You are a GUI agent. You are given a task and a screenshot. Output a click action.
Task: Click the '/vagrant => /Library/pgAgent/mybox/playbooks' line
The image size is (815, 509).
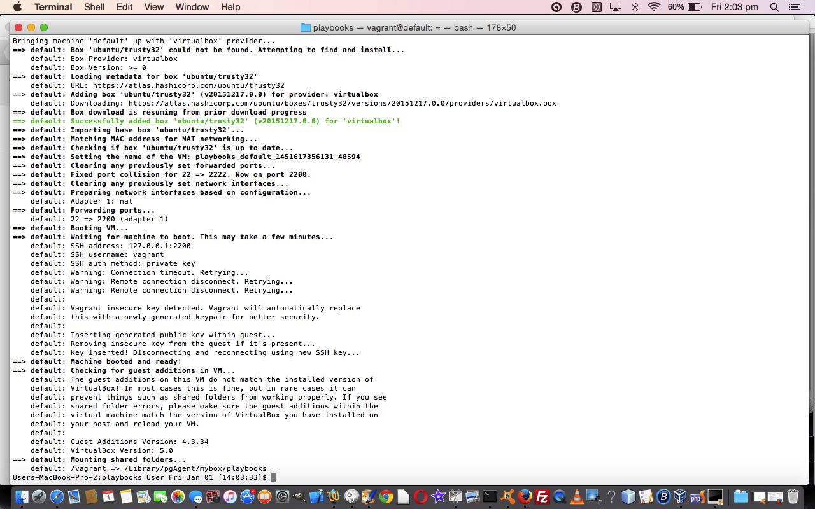(x=148, y=468)
